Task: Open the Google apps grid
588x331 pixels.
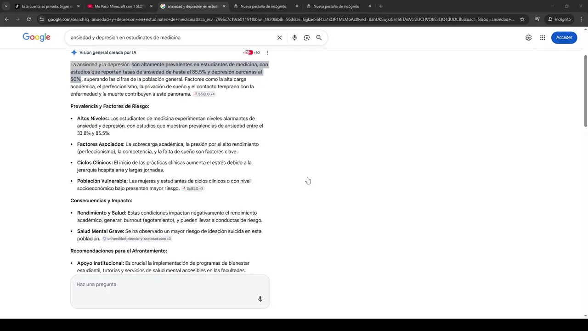Action: point(543,38)
